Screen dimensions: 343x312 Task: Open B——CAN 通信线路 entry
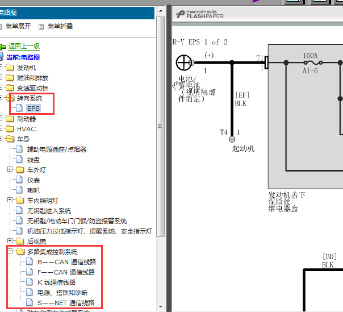point(66,262)
